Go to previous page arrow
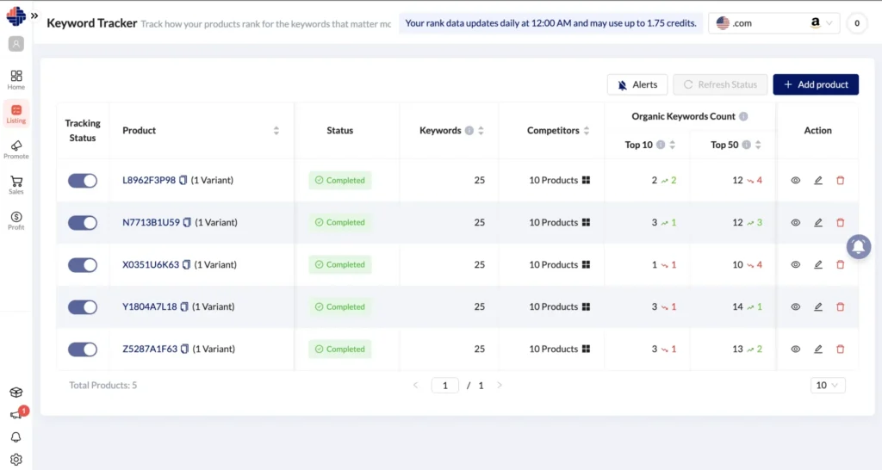 pyautogui.click(x=416, y=385)
